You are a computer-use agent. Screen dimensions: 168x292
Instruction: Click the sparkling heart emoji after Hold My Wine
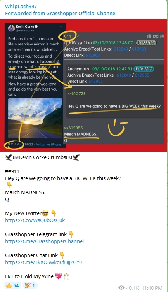[58, 276]
